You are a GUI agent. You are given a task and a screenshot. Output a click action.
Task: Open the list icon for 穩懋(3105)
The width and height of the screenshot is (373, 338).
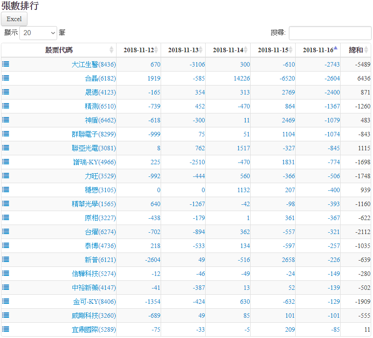pos(5,189)
